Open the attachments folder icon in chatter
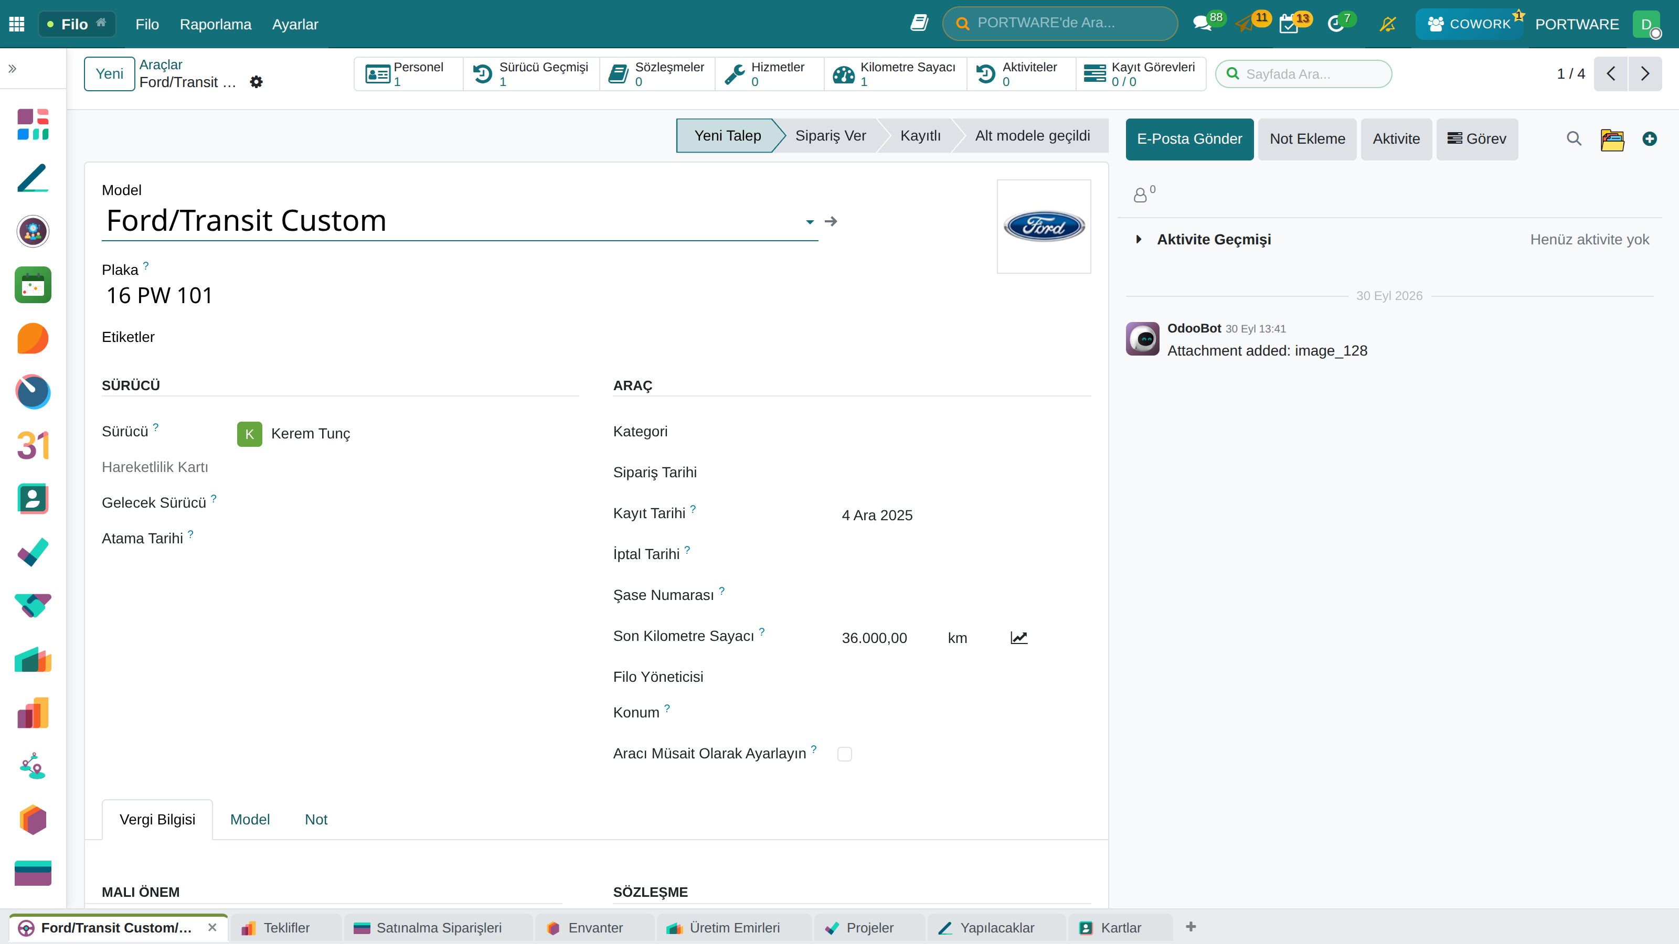Screen dimensions: 1679x944 1612,139
